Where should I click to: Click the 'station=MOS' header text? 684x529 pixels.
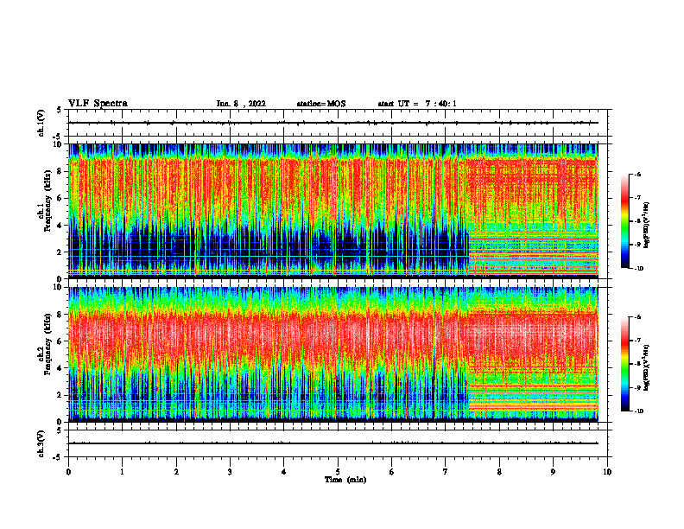(x=321, y=104)
